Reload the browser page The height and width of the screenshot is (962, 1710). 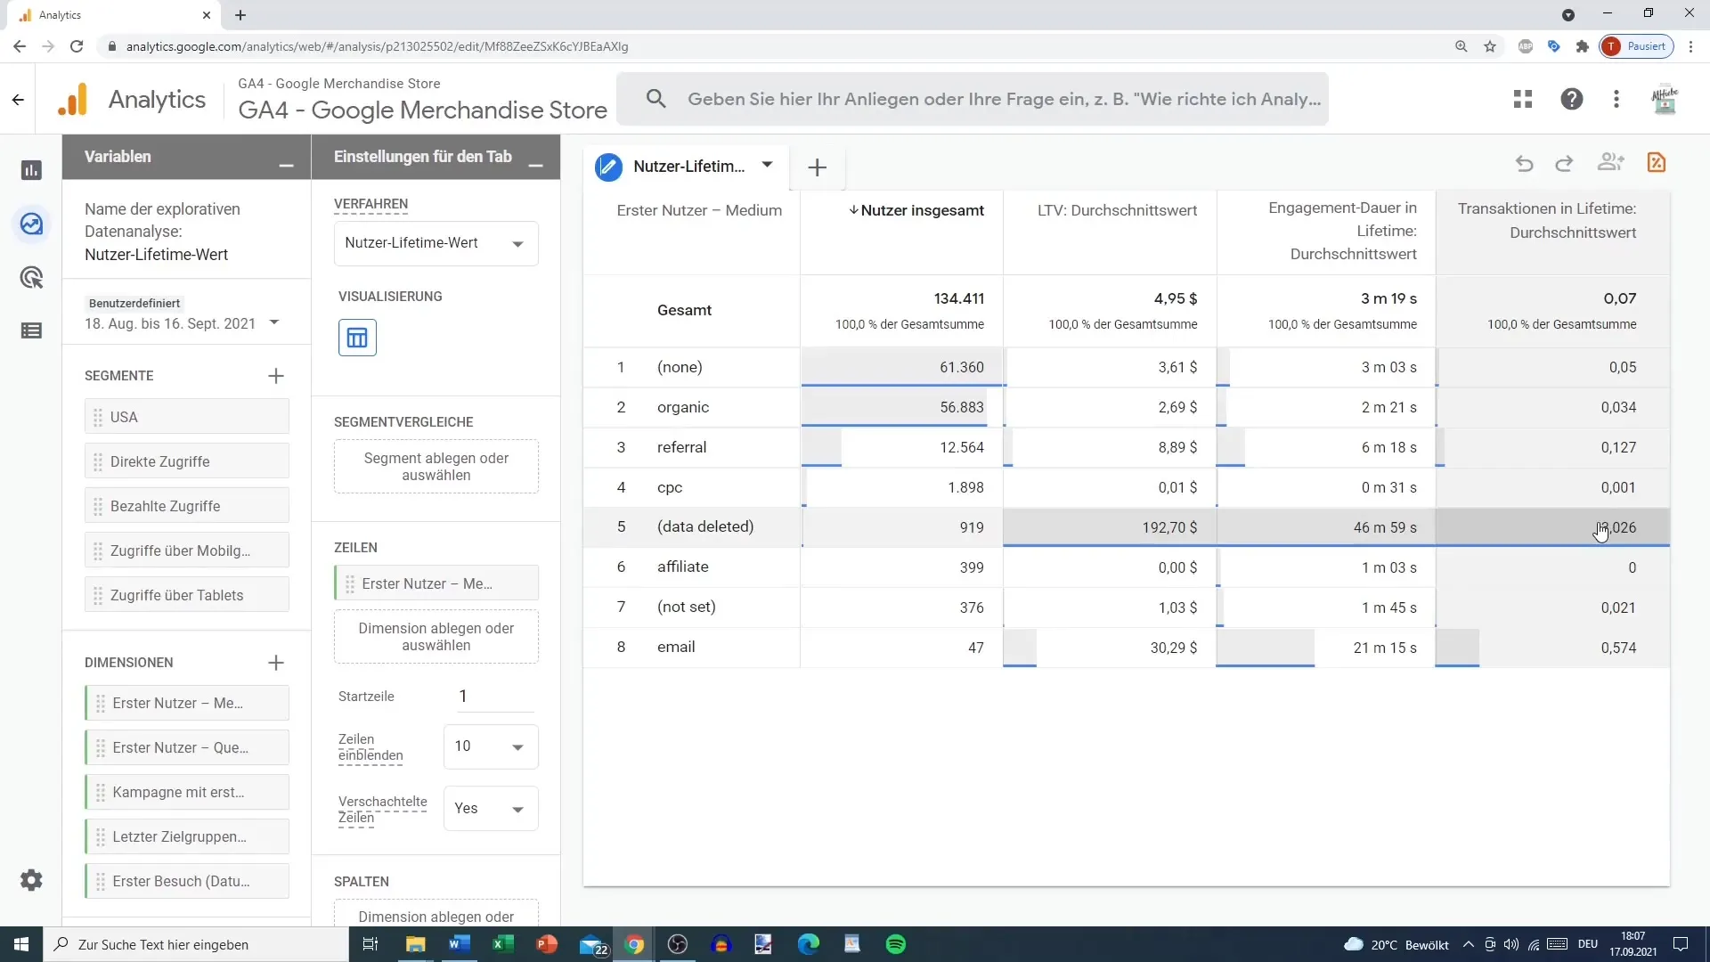tap(77, 46)
